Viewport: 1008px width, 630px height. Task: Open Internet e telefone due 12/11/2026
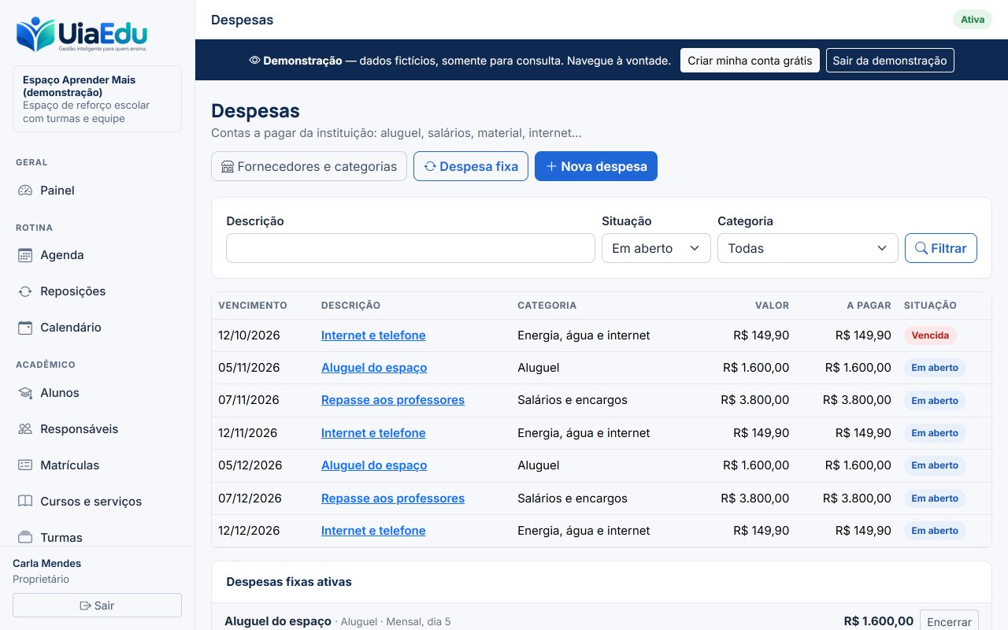pos(373,433)
